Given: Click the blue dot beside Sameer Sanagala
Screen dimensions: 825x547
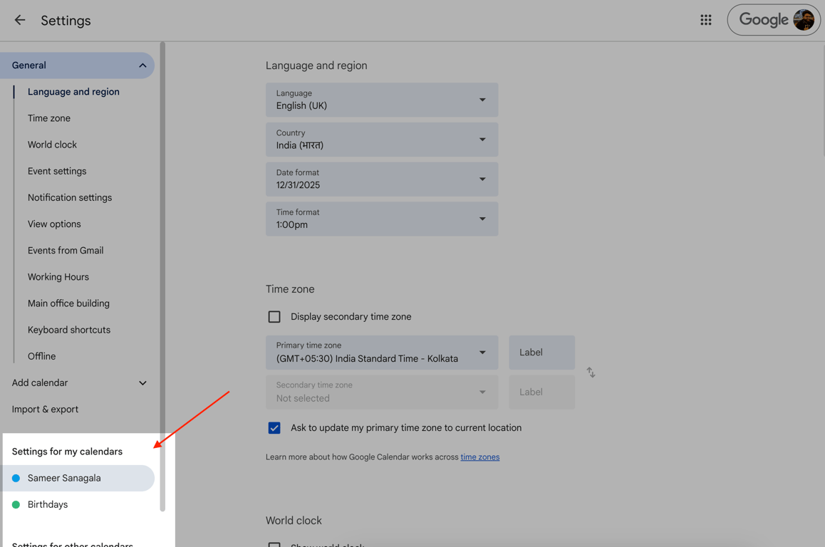Looking at the screenshot, I should [x=16, y=478].
